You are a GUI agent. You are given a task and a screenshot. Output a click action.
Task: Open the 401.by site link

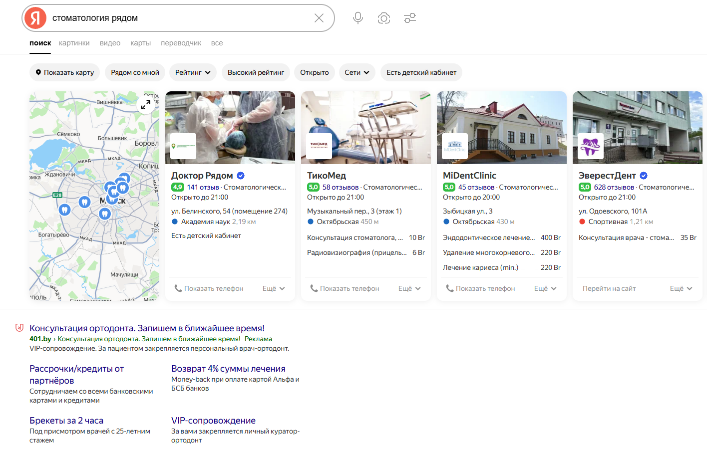click(40, 339)
